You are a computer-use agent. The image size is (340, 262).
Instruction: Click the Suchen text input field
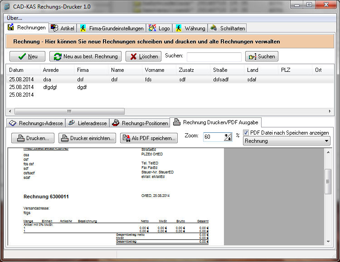214,57
